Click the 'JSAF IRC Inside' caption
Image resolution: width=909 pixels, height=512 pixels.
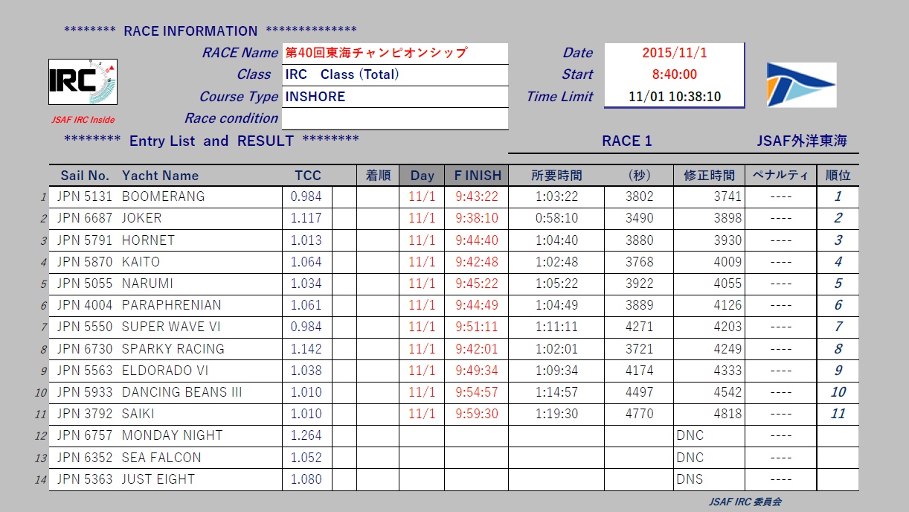[x=83, y=119]
